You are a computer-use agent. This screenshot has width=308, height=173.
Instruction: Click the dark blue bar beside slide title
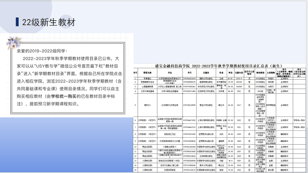click(x=17, y=22)
